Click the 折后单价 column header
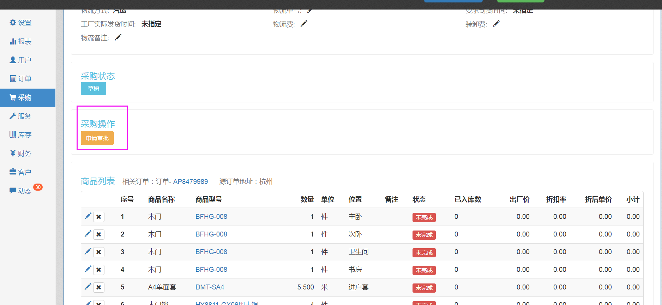 coord(598,199)
